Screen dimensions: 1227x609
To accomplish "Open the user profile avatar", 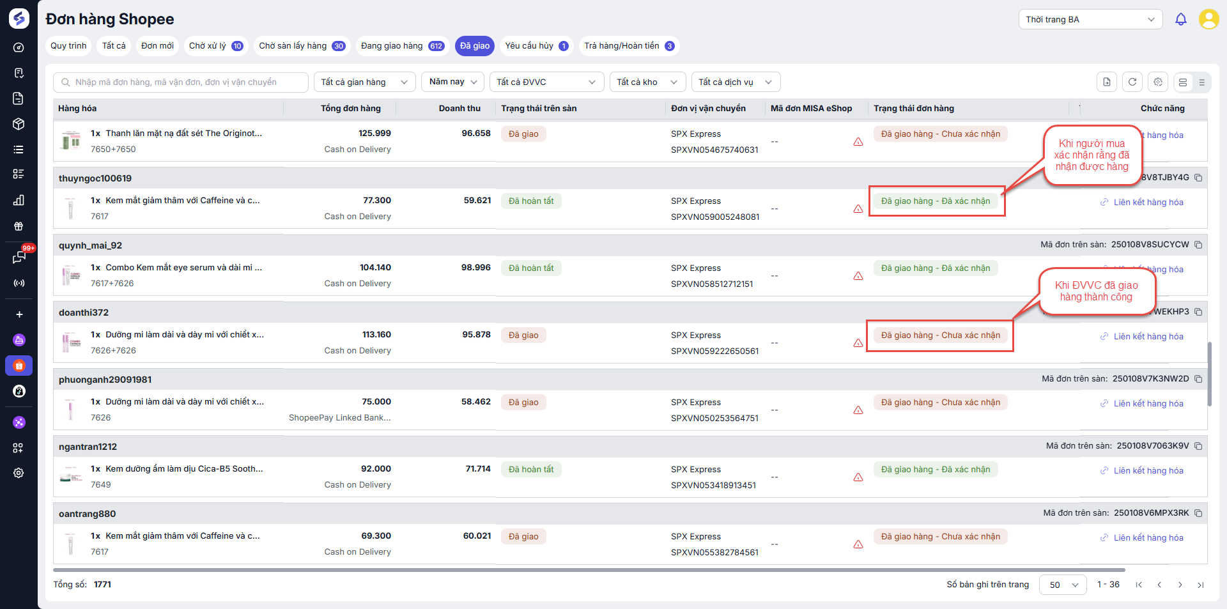I will click(1208, 19).
